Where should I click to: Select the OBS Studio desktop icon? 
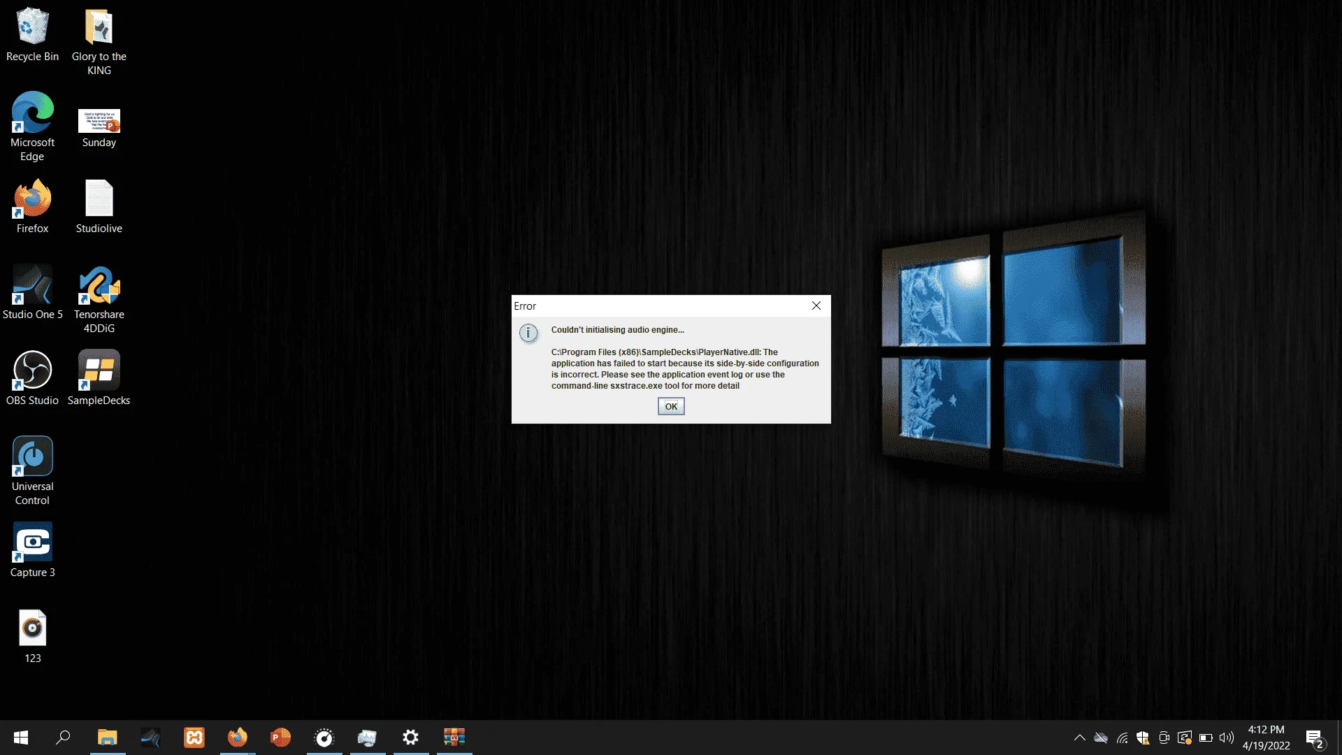click(x=32, y=378)
